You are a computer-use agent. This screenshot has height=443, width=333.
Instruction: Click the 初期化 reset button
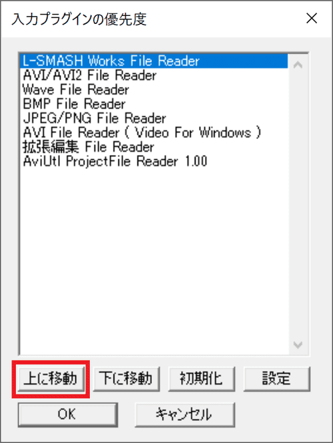coord(201,379)
